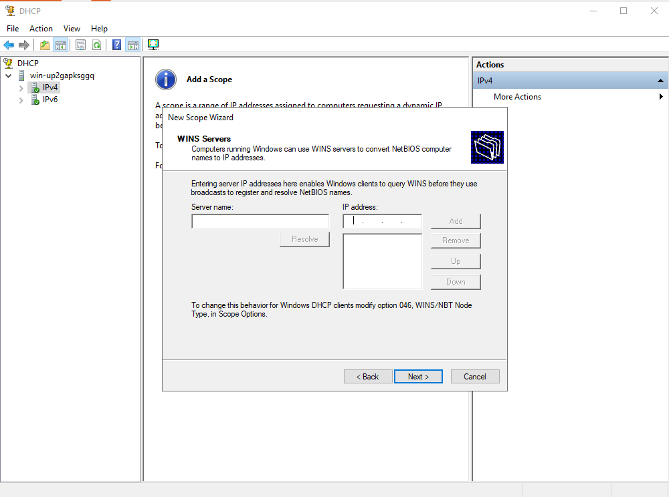Open Help via the question mark icon
The height and width of the screenshot is (497, 669).
pos(116,45)
